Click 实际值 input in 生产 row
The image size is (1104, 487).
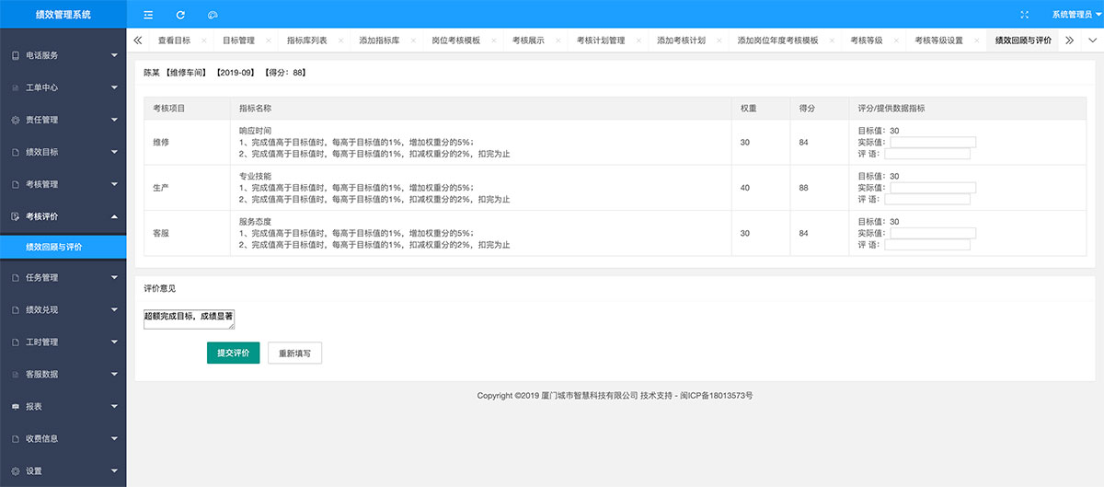(x=933, y=188)
